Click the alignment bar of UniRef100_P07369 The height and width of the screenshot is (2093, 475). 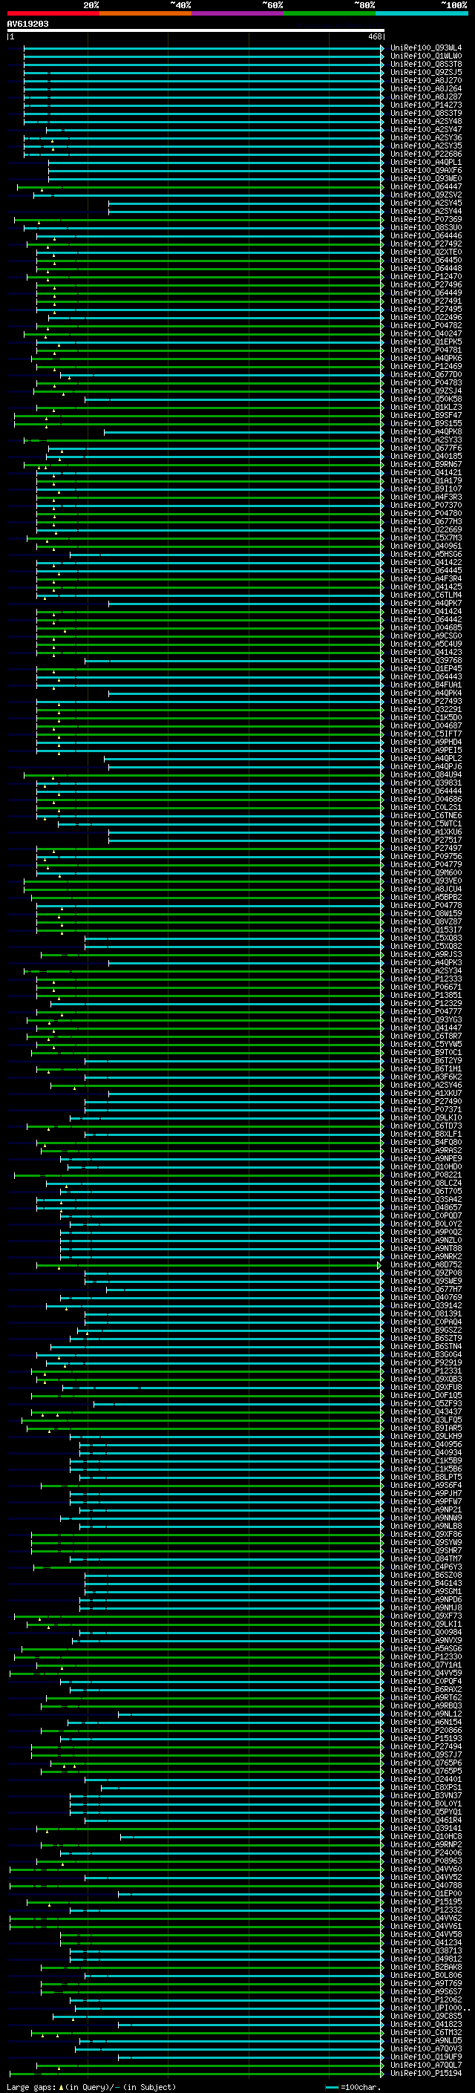(199, 219)
